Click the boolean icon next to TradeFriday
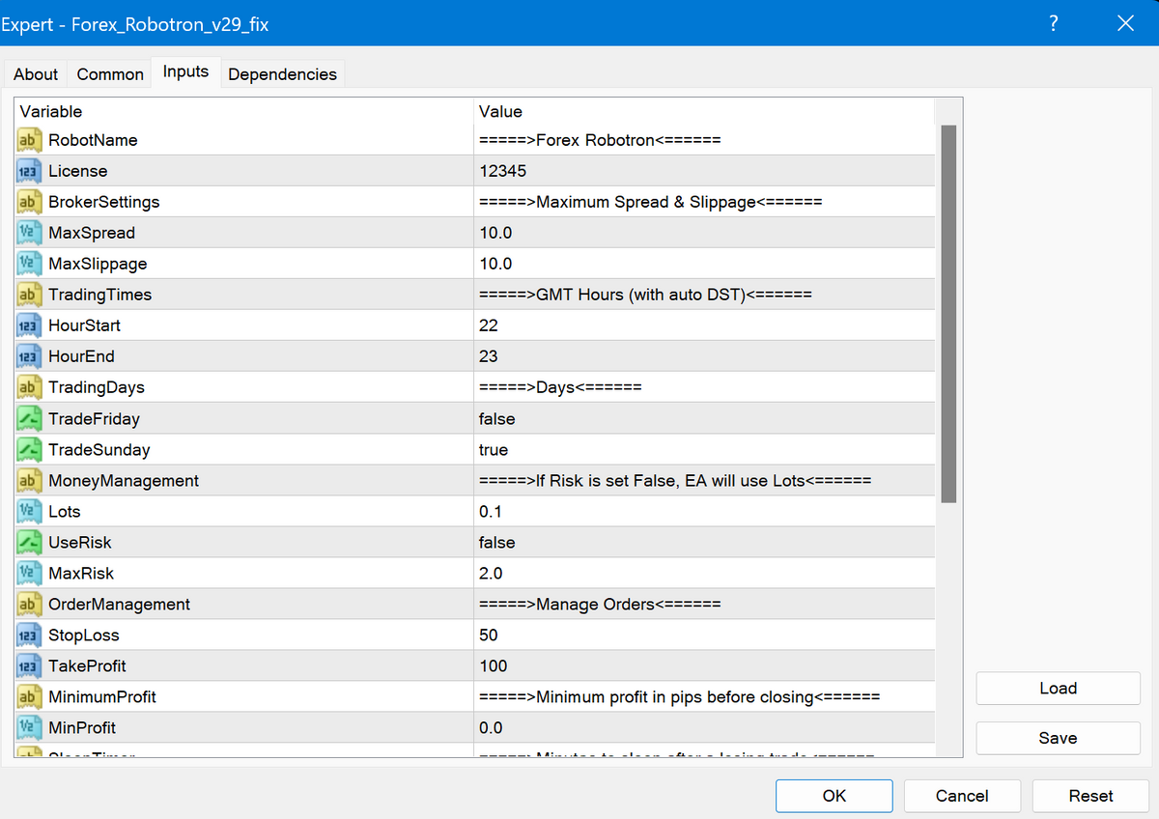 click(x=29, y=419)
